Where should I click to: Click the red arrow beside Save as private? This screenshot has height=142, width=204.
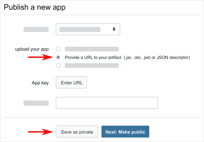pos(40,132)
